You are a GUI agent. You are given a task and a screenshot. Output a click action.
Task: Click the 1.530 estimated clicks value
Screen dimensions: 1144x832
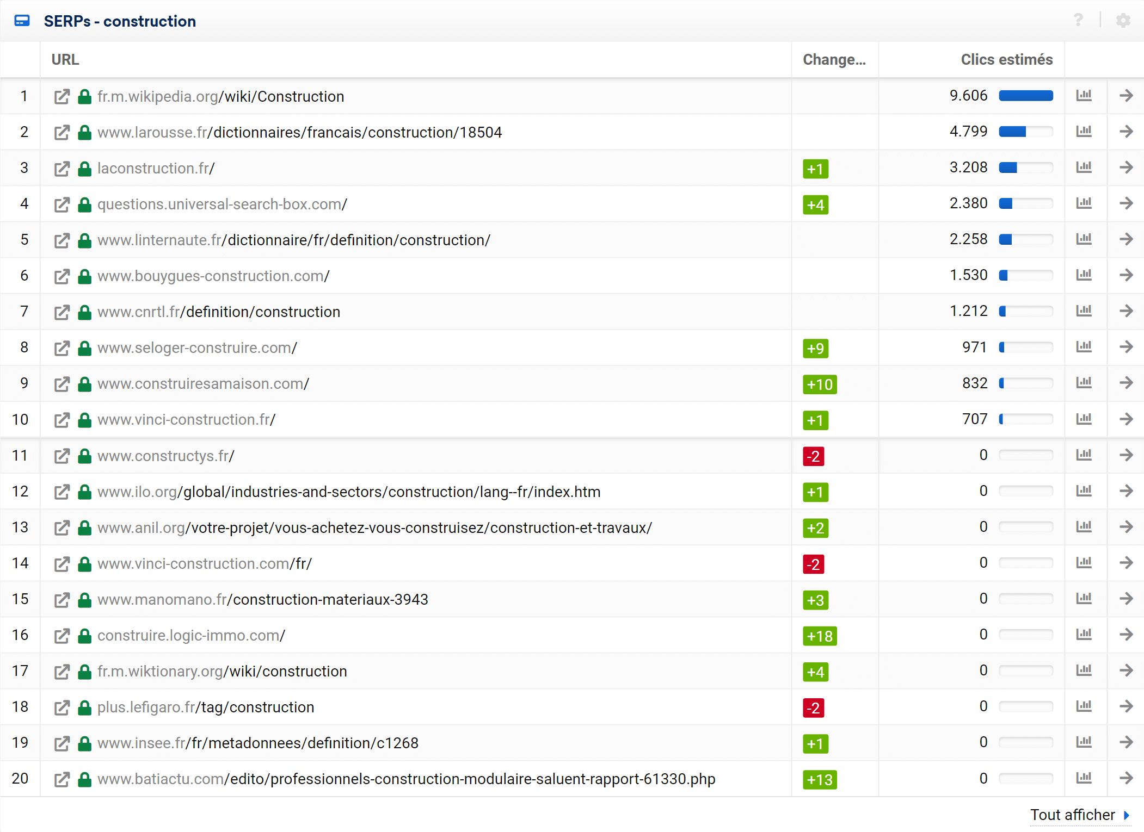(968, 275)
